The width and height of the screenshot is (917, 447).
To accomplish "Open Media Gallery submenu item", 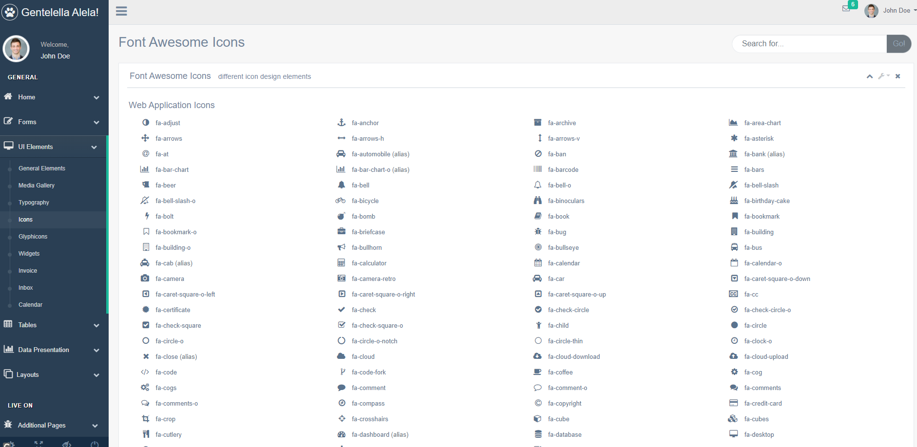I will (37, 186).
